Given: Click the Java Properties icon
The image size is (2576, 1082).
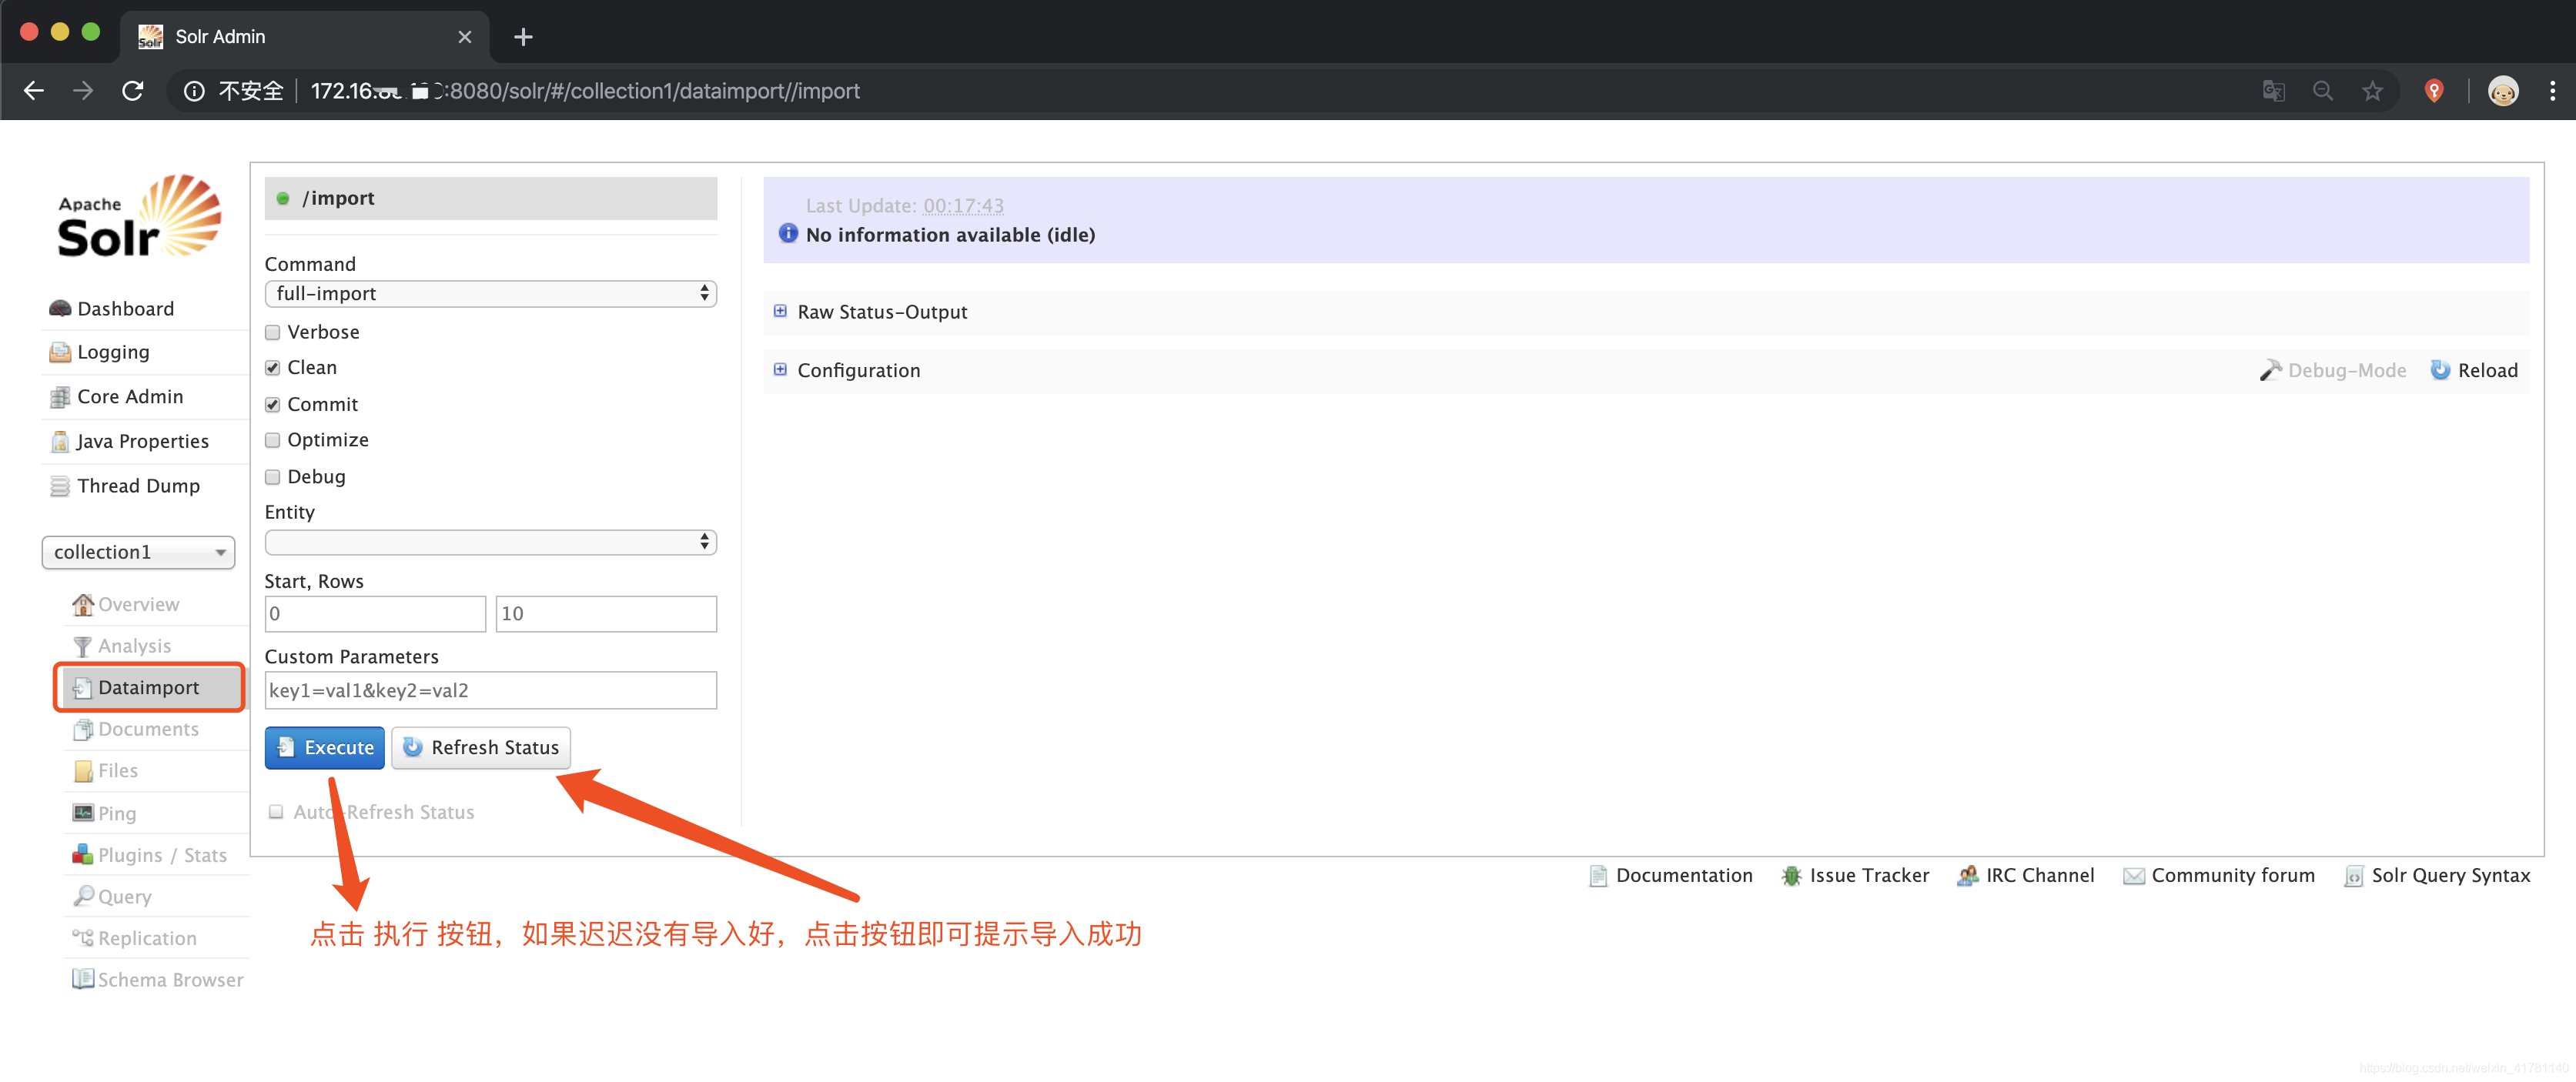Looking at the screenshot, I should (x=60, y=441).
